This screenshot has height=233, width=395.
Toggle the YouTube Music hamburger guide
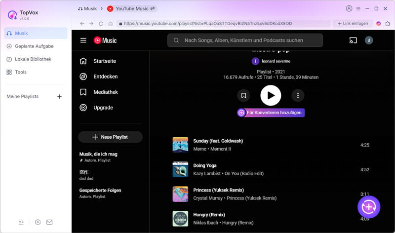click(83, 40)
